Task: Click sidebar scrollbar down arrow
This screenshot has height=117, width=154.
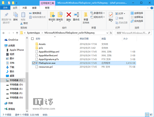Action: tap(27, 111)
